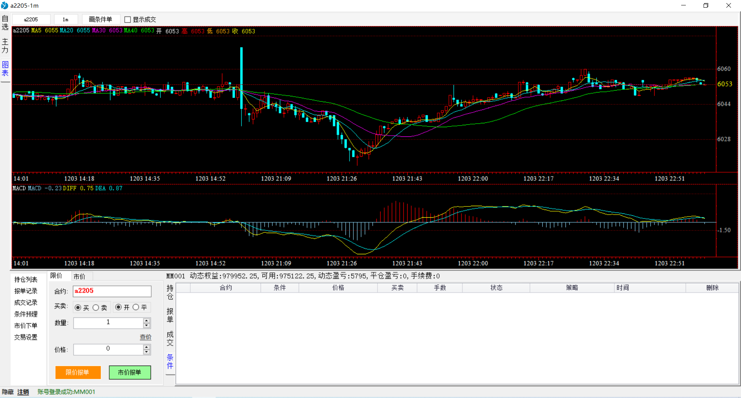741x398 pixels.
Task: Click the 合约 input field
Action: tap(112, 291)
